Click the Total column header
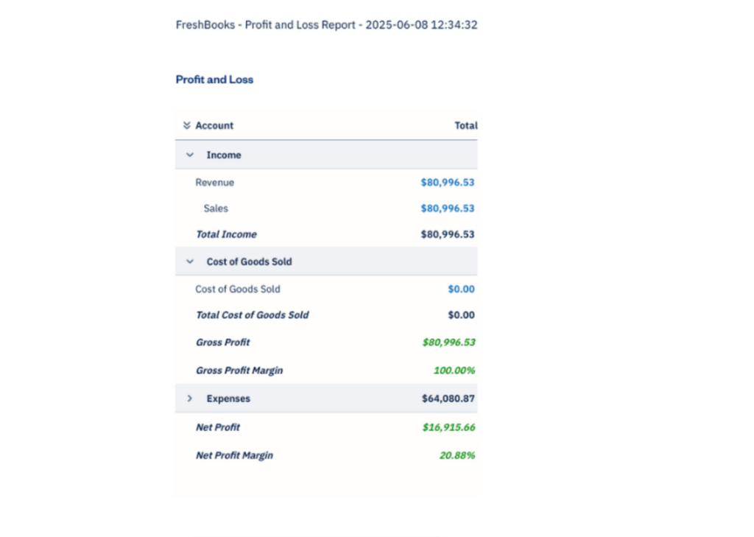Image resolution: width=754 pixels, height=537 pixels. (x=465, y=125)
